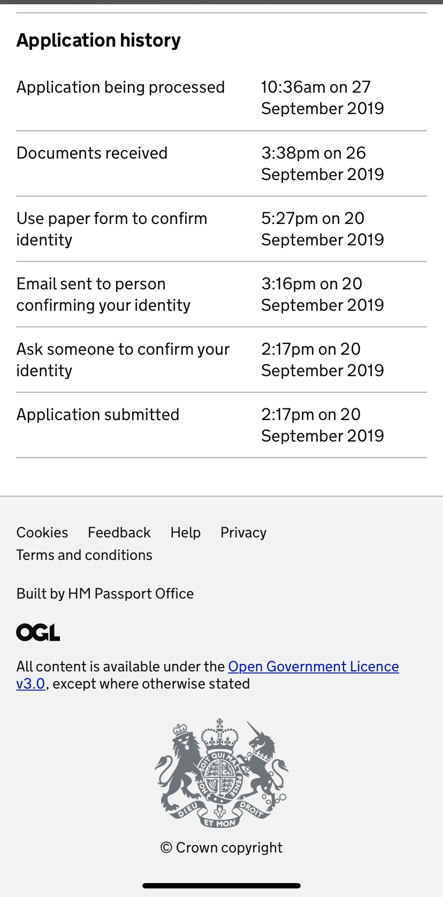
Task: Click the 3:38pm on 26 September timestamp
Action: click(323, 163)
